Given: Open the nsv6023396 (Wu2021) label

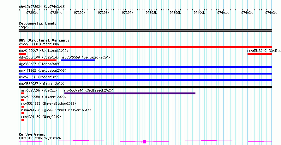Looking at the screenshot, I should coord(39,90).
